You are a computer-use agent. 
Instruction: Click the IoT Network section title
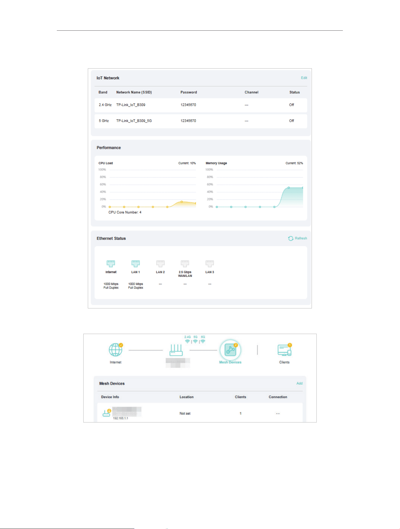[x=108, y=78]
